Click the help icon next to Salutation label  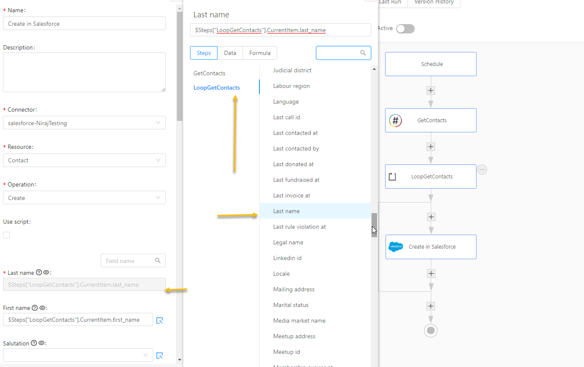pyautogui.click(x=34, y=343)
